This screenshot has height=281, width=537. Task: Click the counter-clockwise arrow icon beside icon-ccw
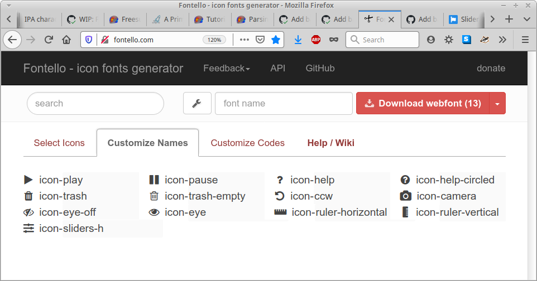[x=280, y=196]
